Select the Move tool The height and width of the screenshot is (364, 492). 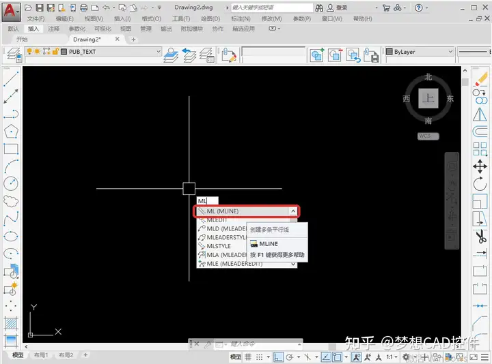[480, 166]
